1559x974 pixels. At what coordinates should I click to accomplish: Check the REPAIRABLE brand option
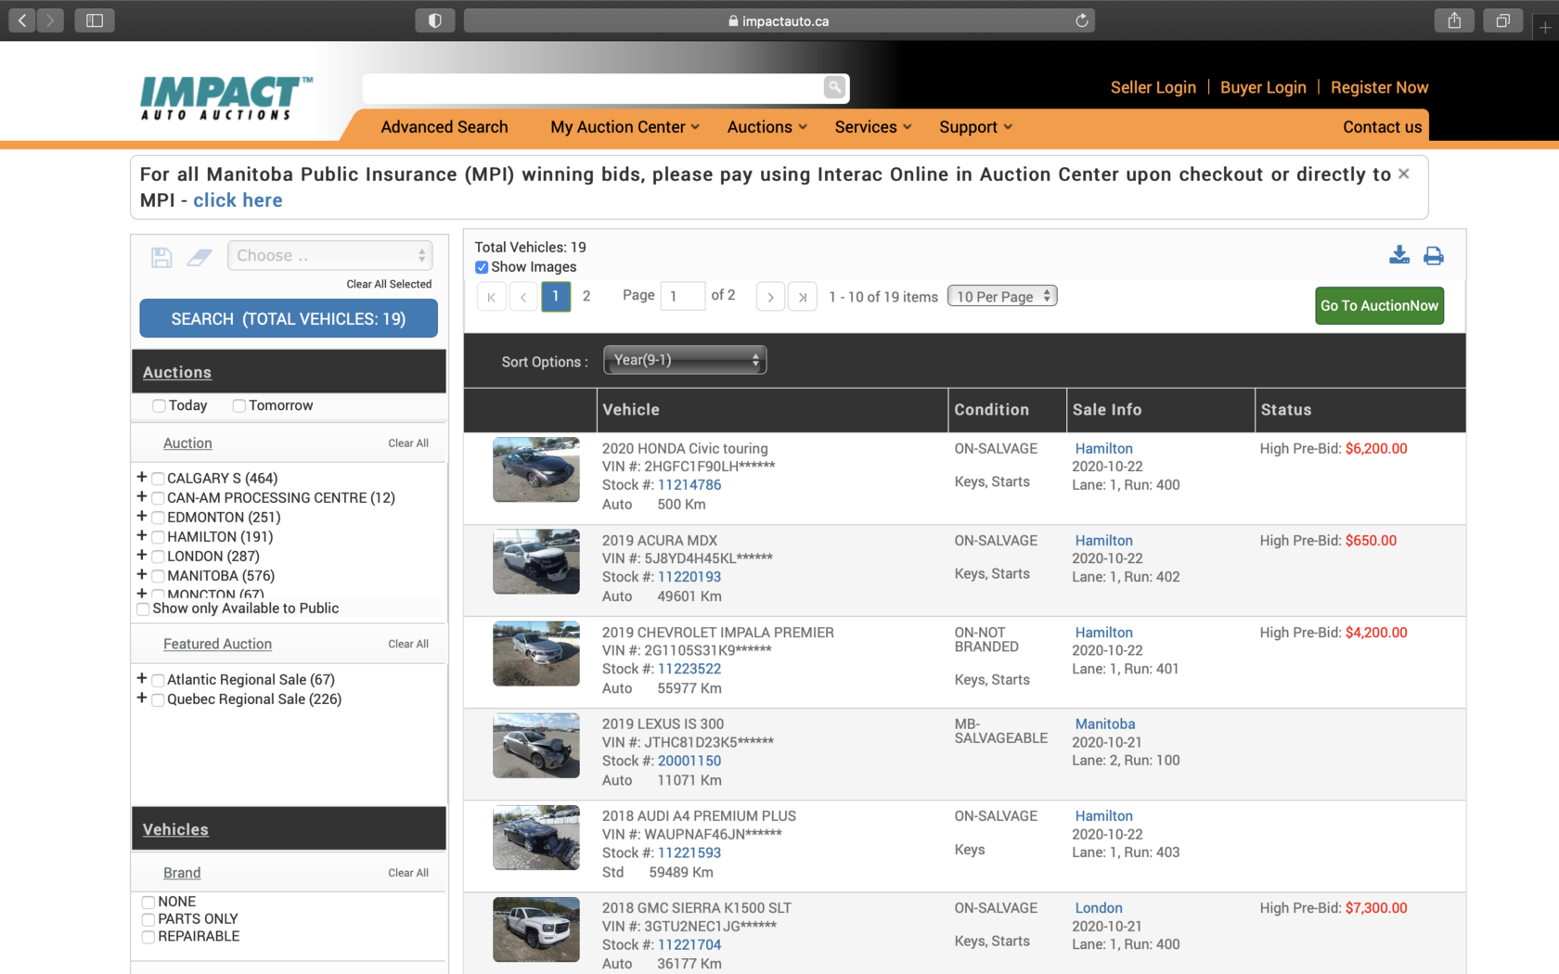pyautogui.click(x=148, y=937)
